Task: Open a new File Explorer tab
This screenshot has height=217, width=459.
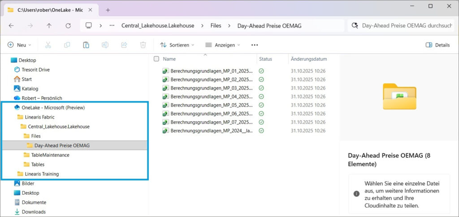Action: (x=108, y=9)
